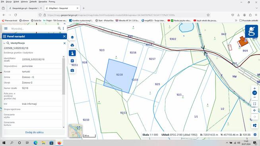Open the browser extensions icon

(x=250, y=15)
